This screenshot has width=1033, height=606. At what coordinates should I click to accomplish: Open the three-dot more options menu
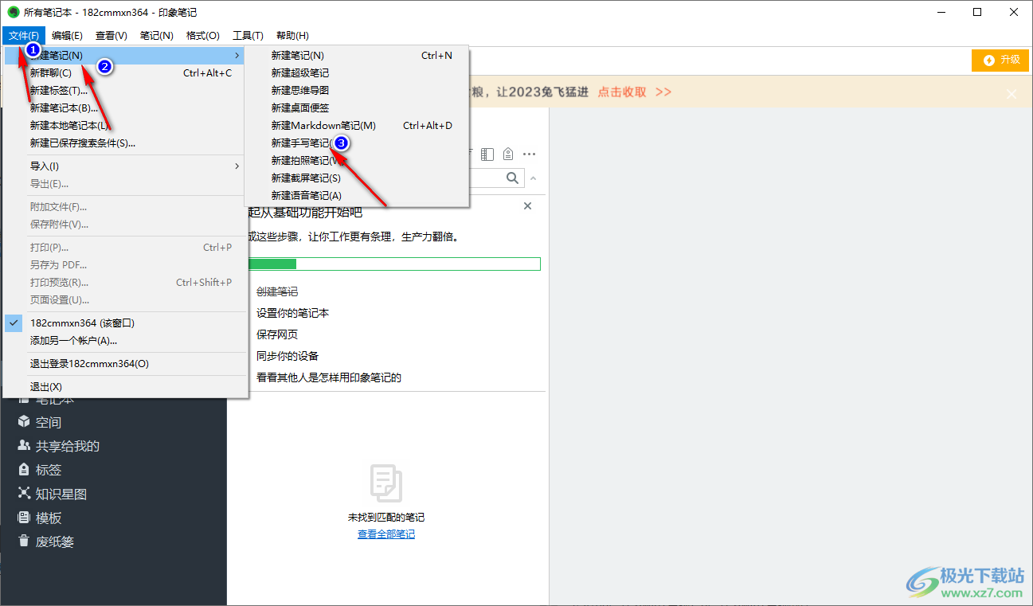click(x=529, y=154)
